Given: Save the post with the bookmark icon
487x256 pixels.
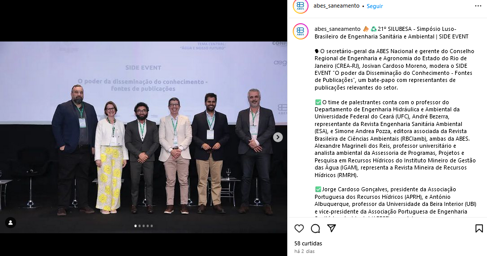Looking at the screenshot, I should pyautogui.click(x=479, y=228).
